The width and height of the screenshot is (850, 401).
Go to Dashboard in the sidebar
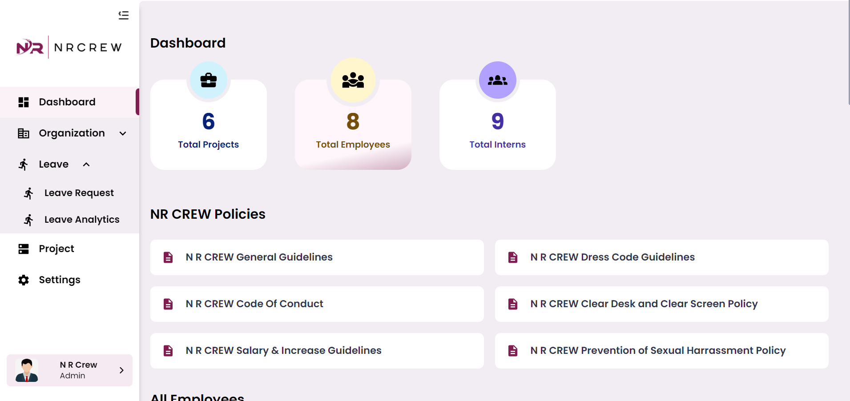click(x=67, y=102)
